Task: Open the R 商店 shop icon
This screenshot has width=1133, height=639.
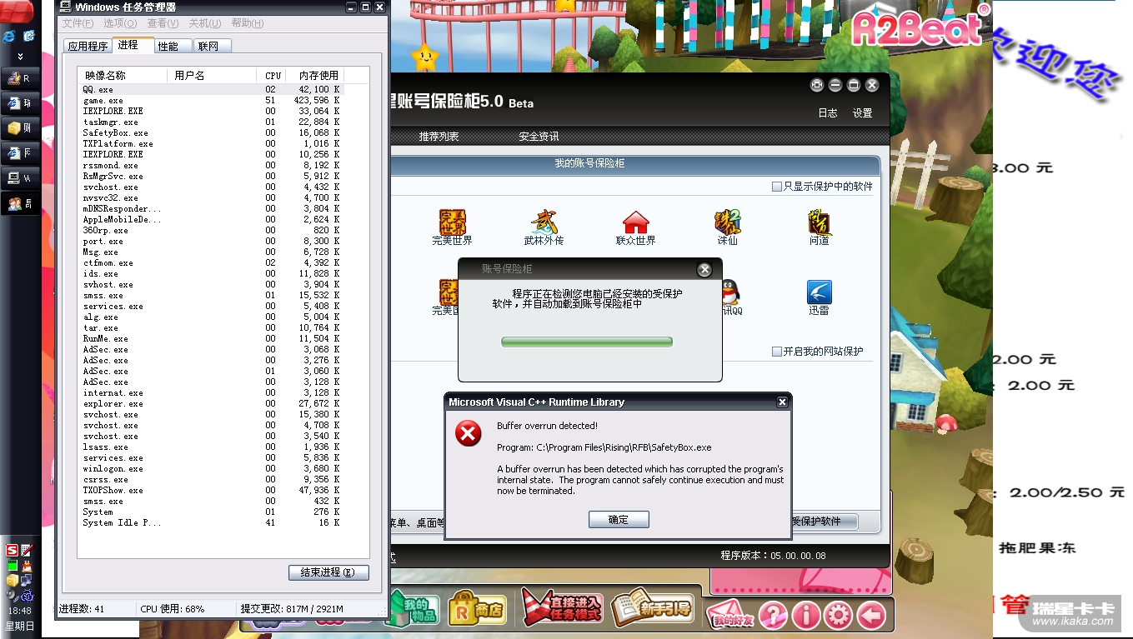Action: pos(477,610)
